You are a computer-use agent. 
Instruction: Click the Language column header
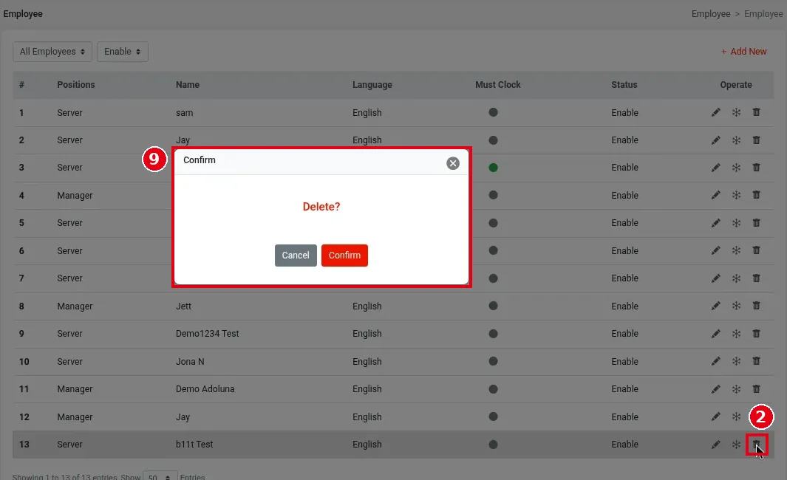[372, 85]
